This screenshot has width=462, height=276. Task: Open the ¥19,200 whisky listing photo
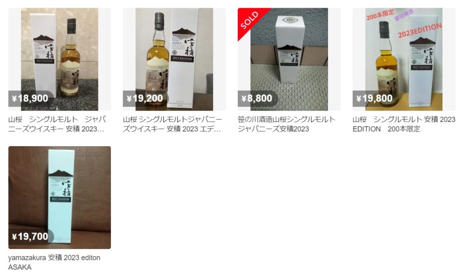174,59
